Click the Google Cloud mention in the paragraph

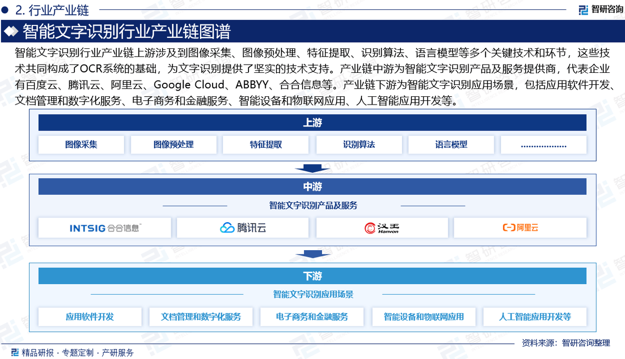[189, 85]
